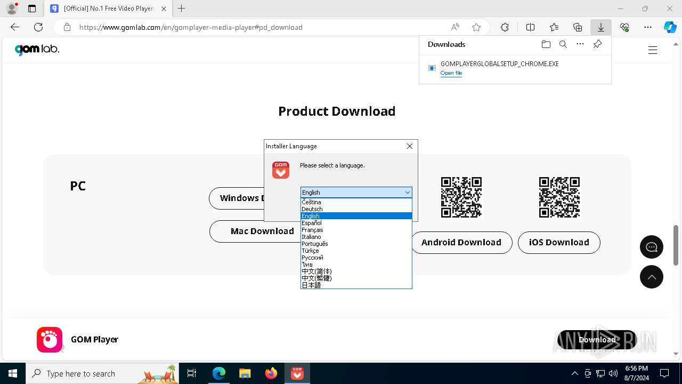Choose ไทย from language list
This screenshot has height=384, width=682.
pos(356,265)
